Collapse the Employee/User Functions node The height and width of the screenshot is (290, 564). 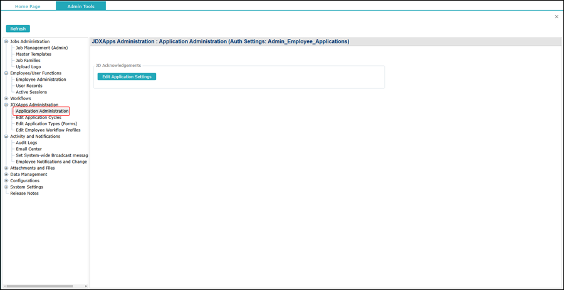pos(6,73)
